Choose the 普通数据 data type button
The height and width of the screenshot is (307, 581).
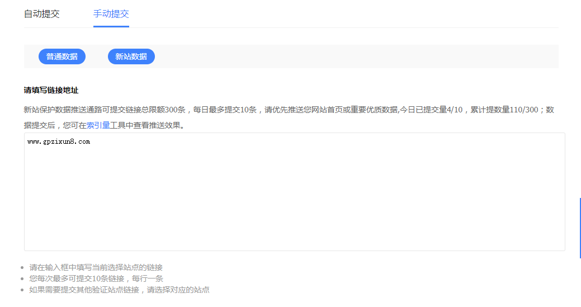(x=62, y=56)
